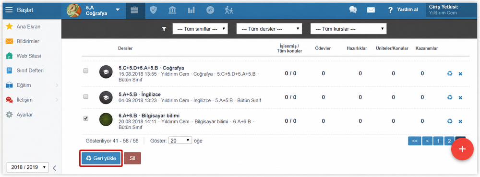Screen dimensions: 480x177
Task: Click the shield checkmark icon
Action: point(154,10)
